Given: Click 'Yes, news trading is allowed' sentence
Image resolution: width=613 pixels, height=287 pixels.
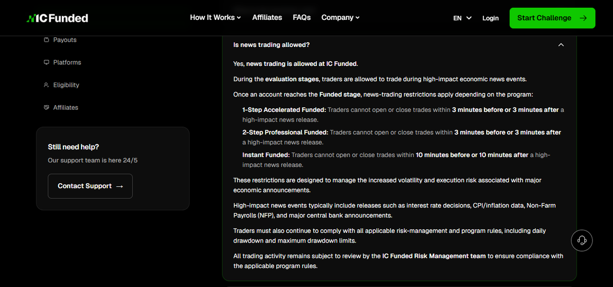Looking at the screenshot, I should [x=296, y=64].
